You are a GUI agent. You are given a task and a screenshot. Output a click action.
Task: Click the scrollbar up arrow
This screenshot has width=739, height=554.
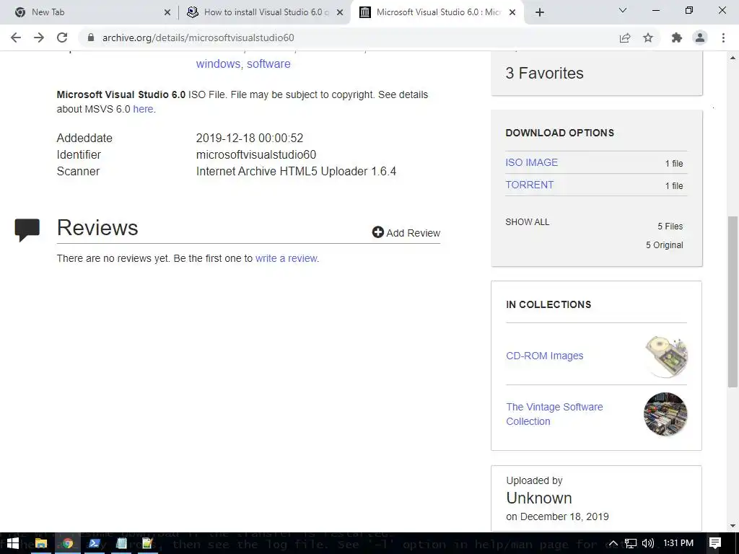pyautogui.click(x=733, y=58)
